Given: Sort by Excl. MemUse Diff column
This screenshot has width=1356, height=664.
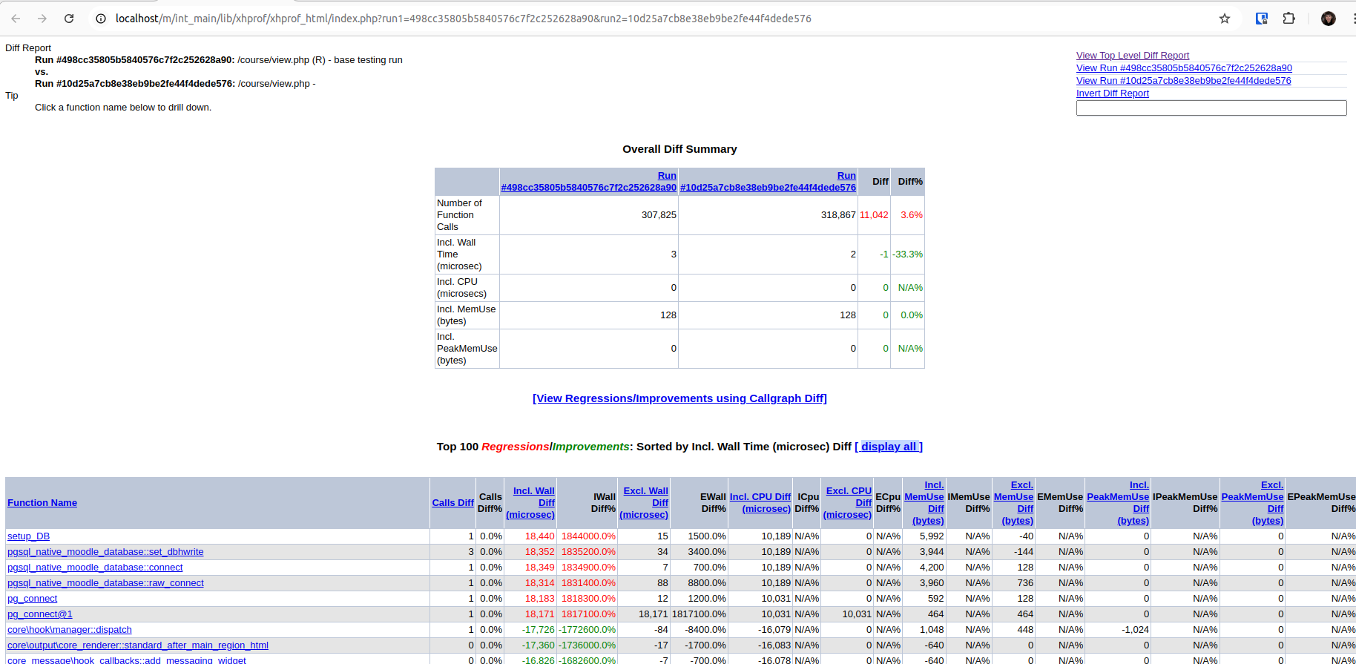Looking at the screenshot, I should coord(1014,503).
